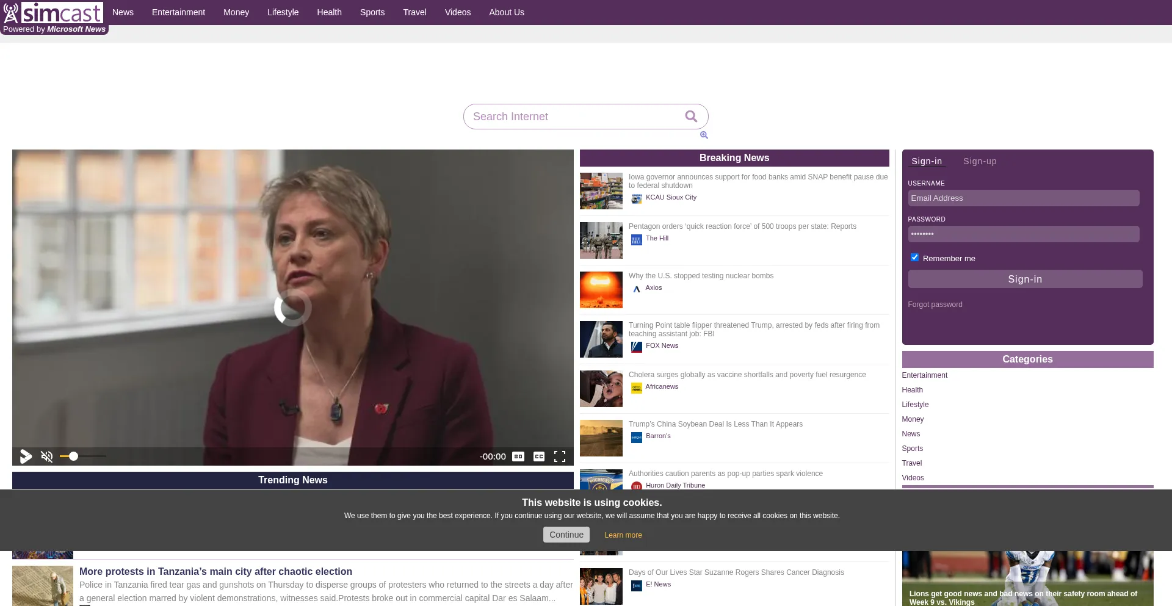The height and width of the screenshot is (606, 1172).
Task: Click the Forgot password link
Action: click(935, 305)
